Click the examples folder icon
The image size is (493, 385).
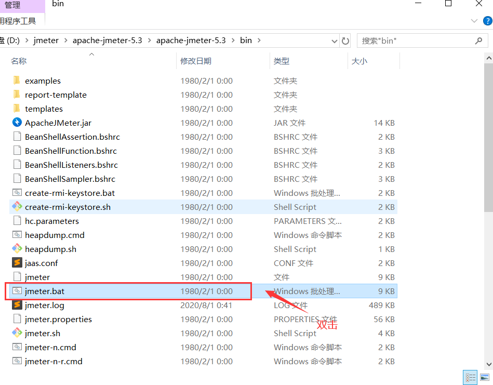click(x=17, y=81)
